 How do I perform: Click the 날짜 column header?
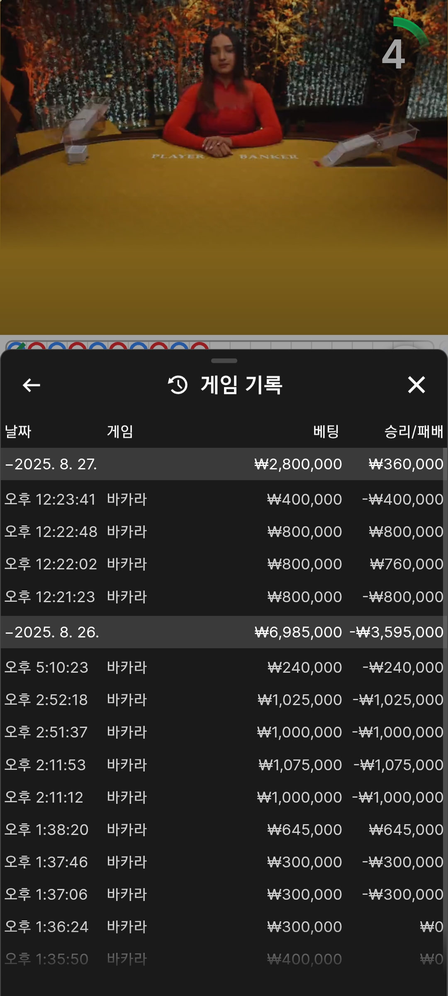pos(18,432)
